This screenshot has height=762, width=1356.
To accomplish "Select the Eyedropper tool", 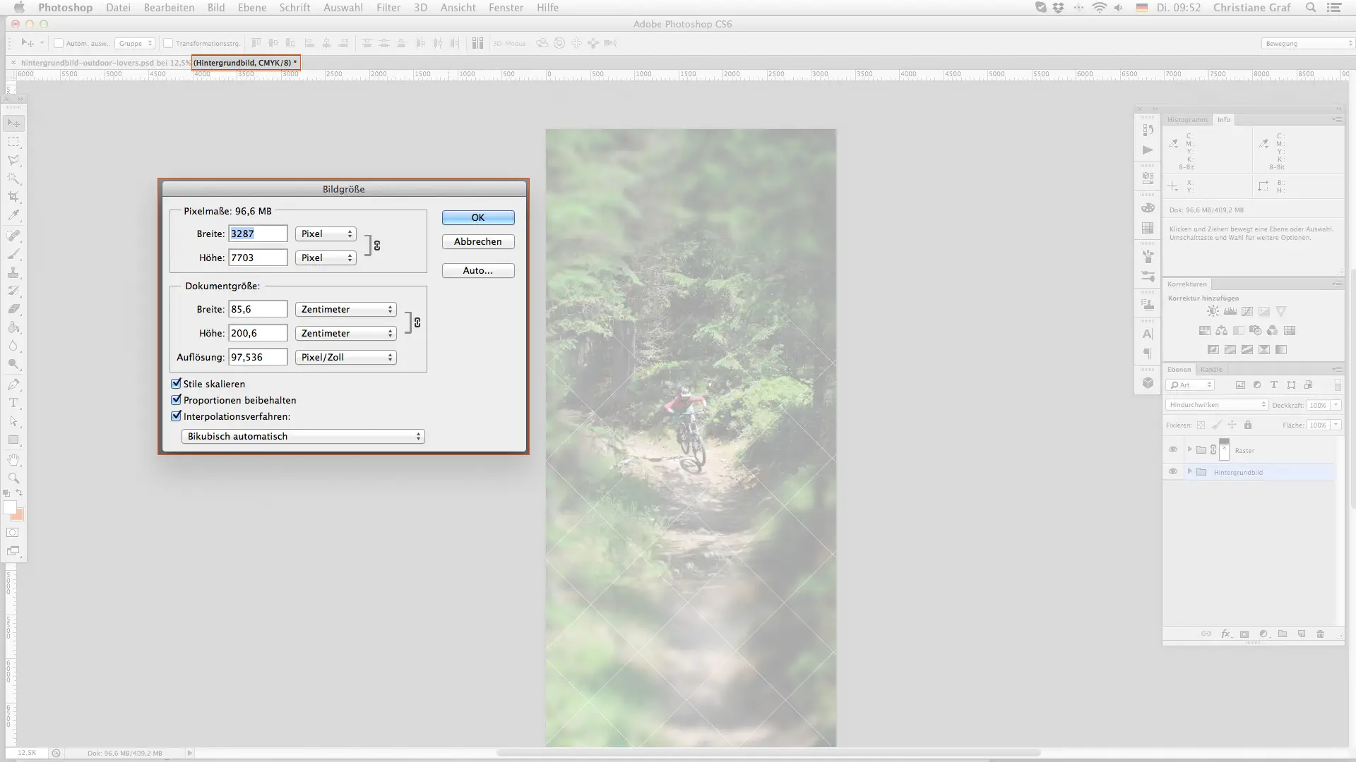I will (x=13, y=215).
